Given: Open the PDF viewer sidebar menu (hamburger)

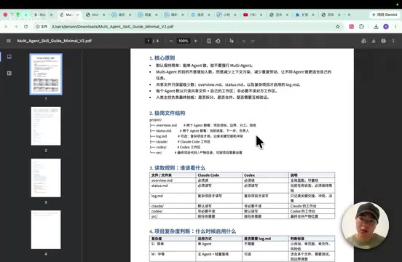Looking at the screenshot, I should [x=9, y=41].
